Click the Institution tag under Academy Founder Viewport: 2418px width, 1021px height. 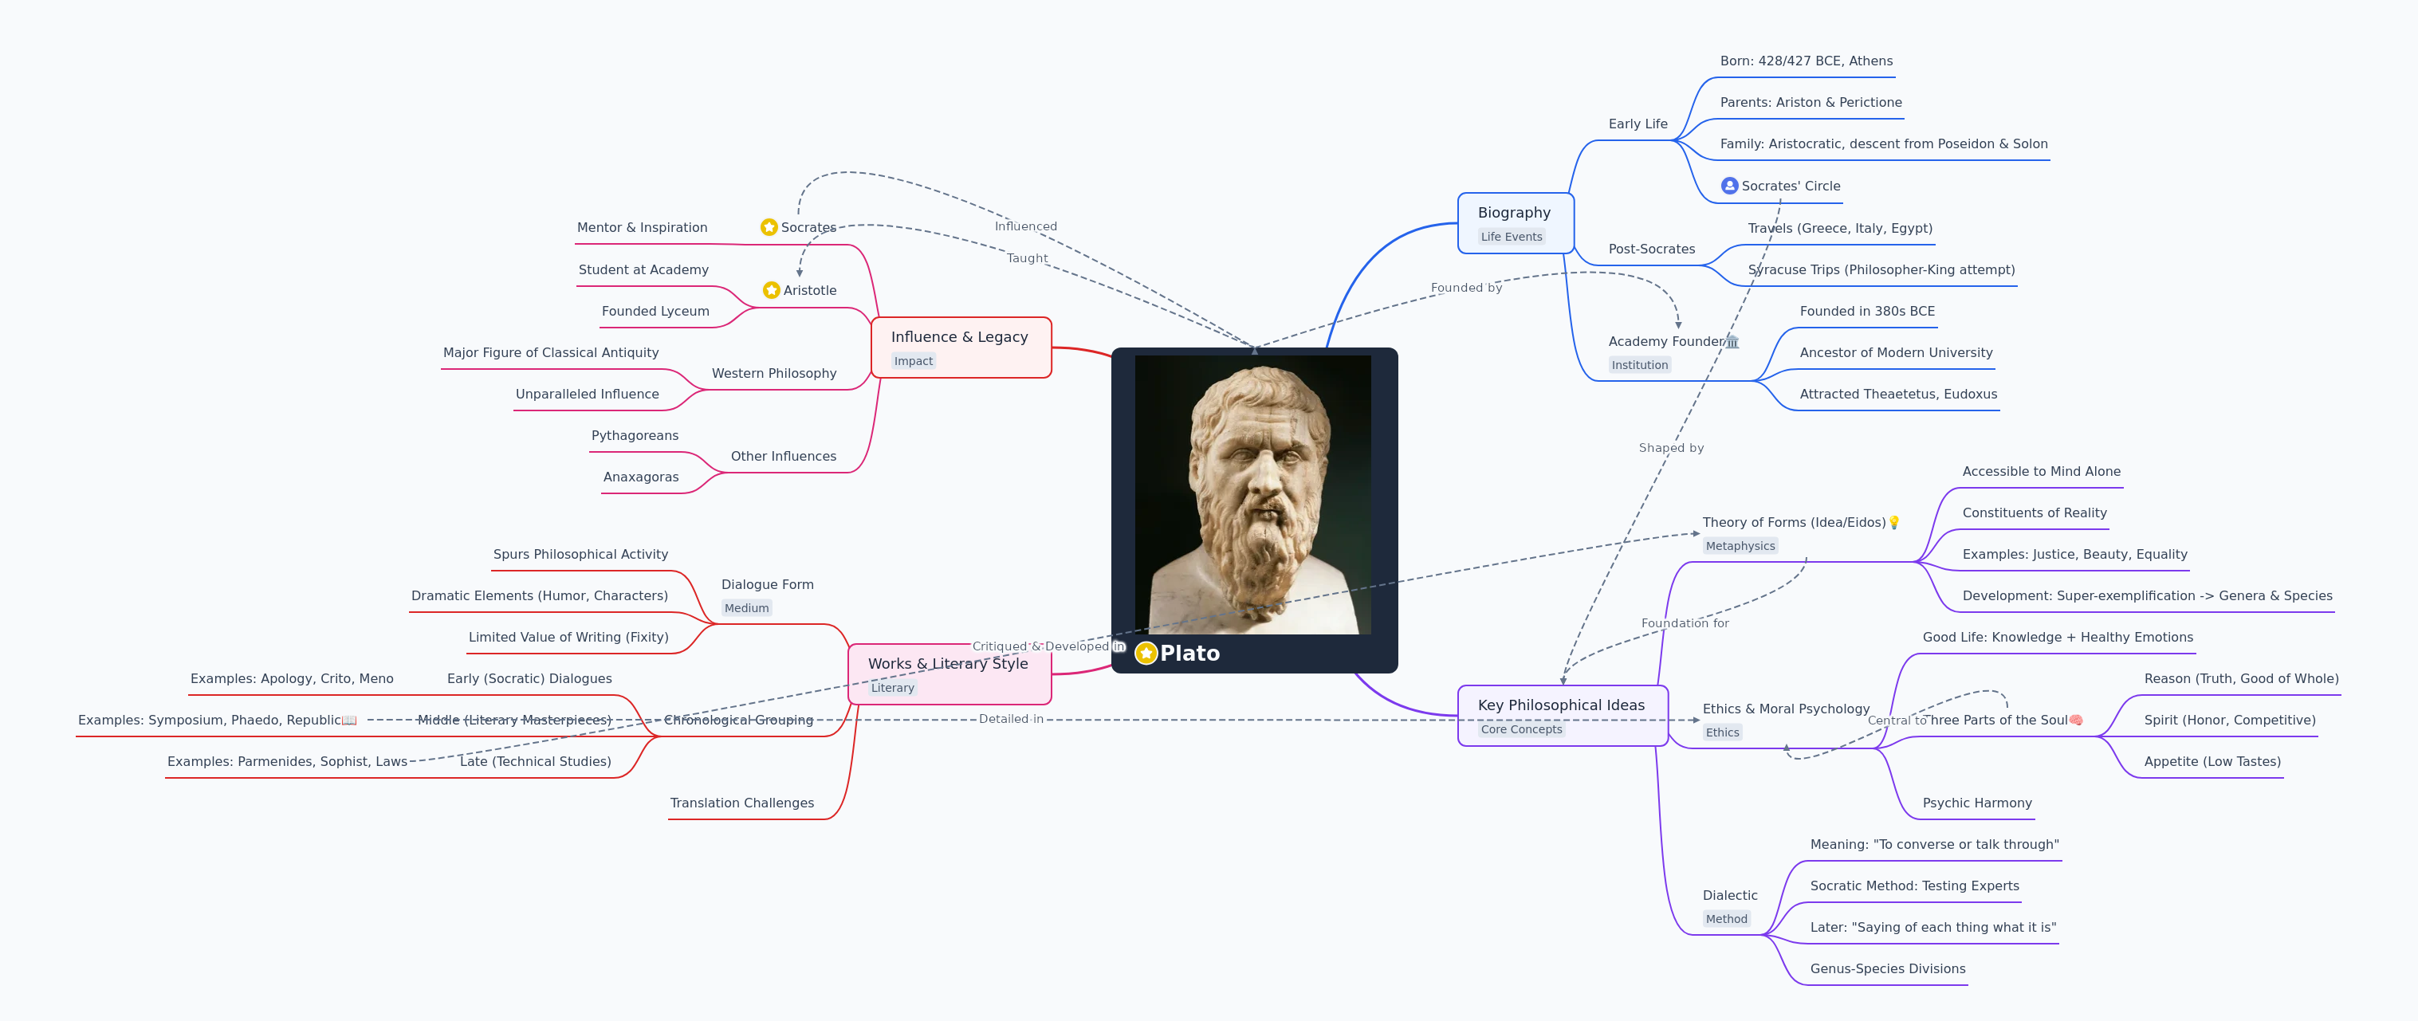click(x=1640, y=365)
